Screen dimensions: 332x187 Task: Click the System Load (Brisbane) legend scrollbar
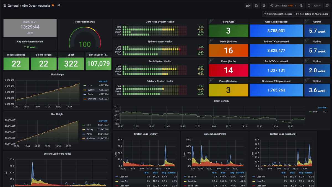315,179
